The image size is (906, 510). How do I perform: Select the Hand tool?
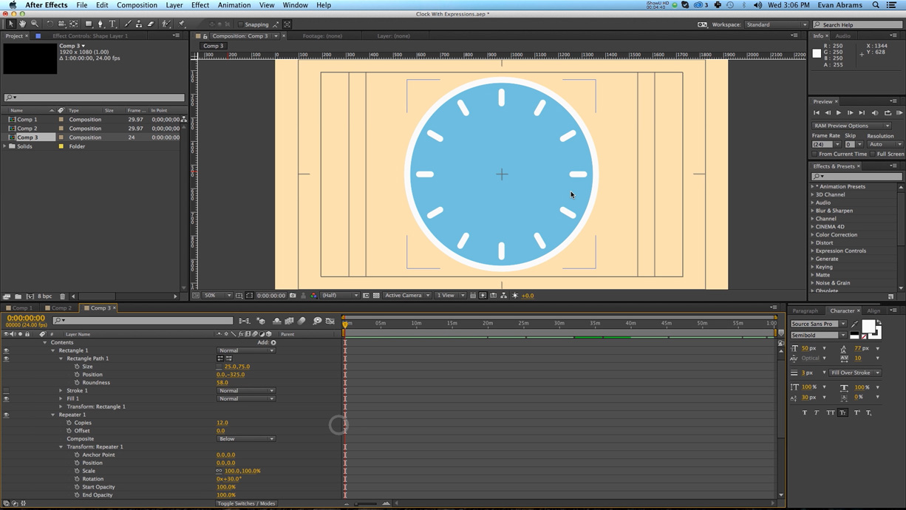(x=22, y=23)
